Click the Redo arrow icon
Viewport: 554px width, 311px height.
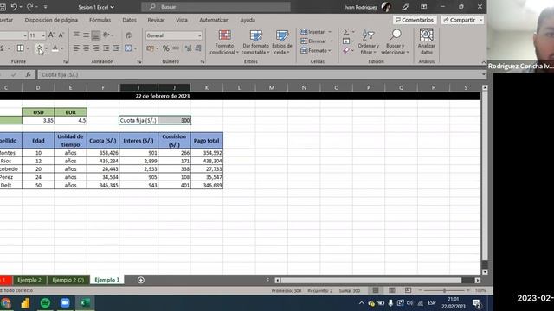[29, 7]
